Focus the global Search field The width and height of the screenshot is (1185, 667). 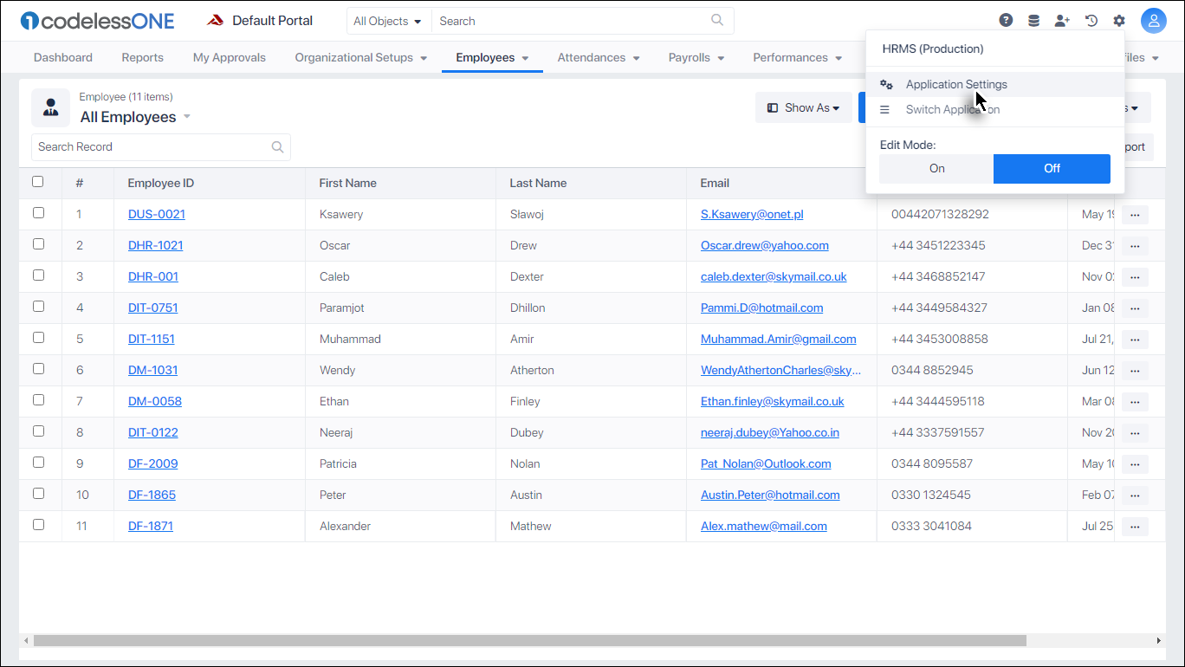(x=582, y=21)
